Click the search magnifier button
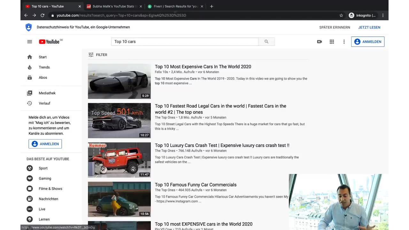This screenshot has width=409, height=230. tap(266, 42)
